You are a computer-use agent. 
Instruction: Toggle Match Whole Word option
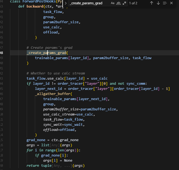pos(119,3)
